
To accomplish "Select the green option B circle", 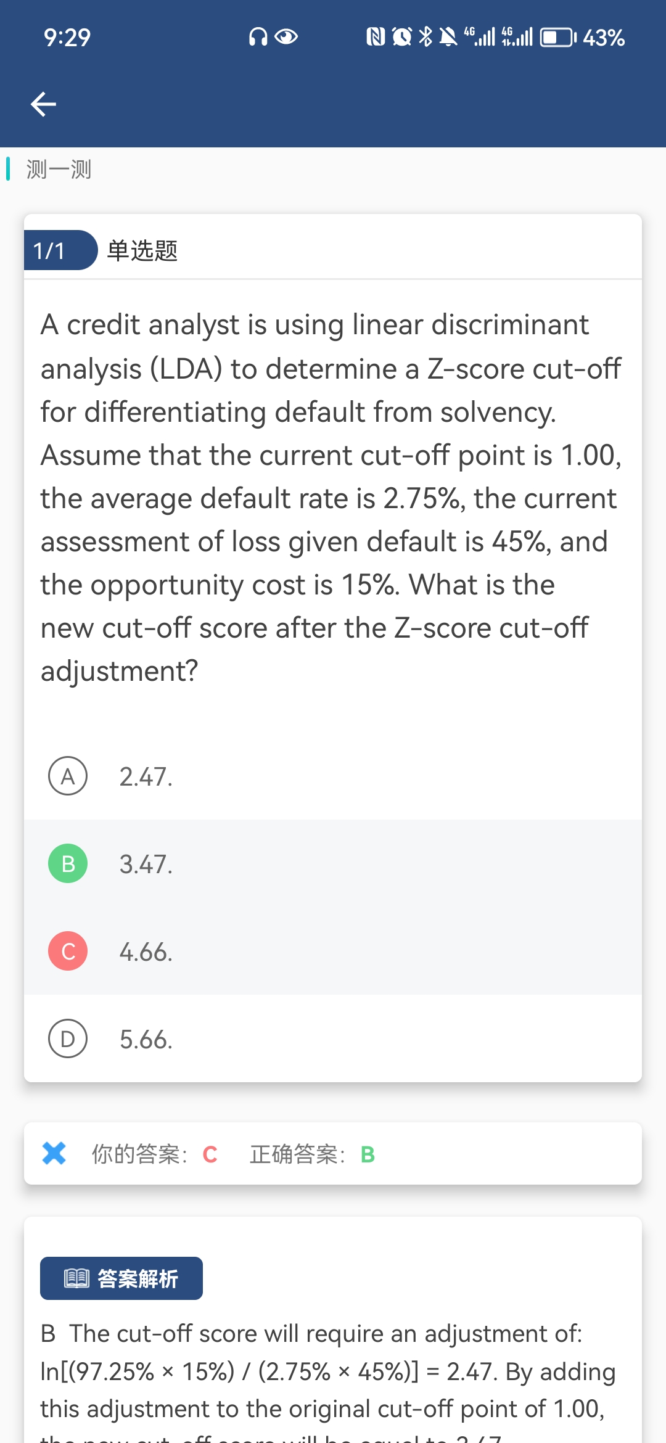I will [x=68, y=863].
